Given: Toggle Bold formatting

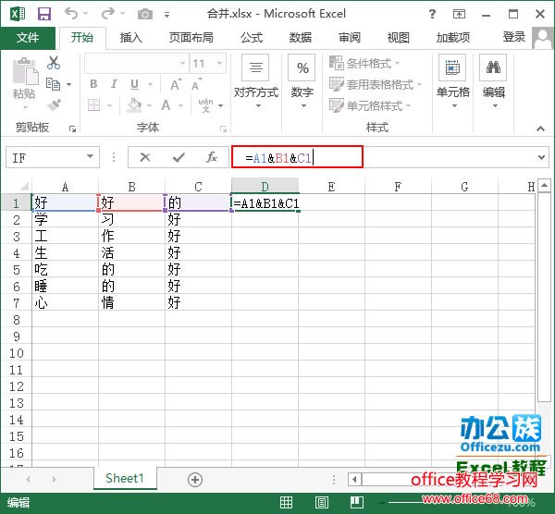Looking at the screenshot, I should click(x=93, y=84).
